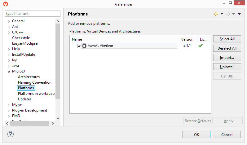
Task: Uncheck the MicroEJ Platform checkbox
Action: 79,46
